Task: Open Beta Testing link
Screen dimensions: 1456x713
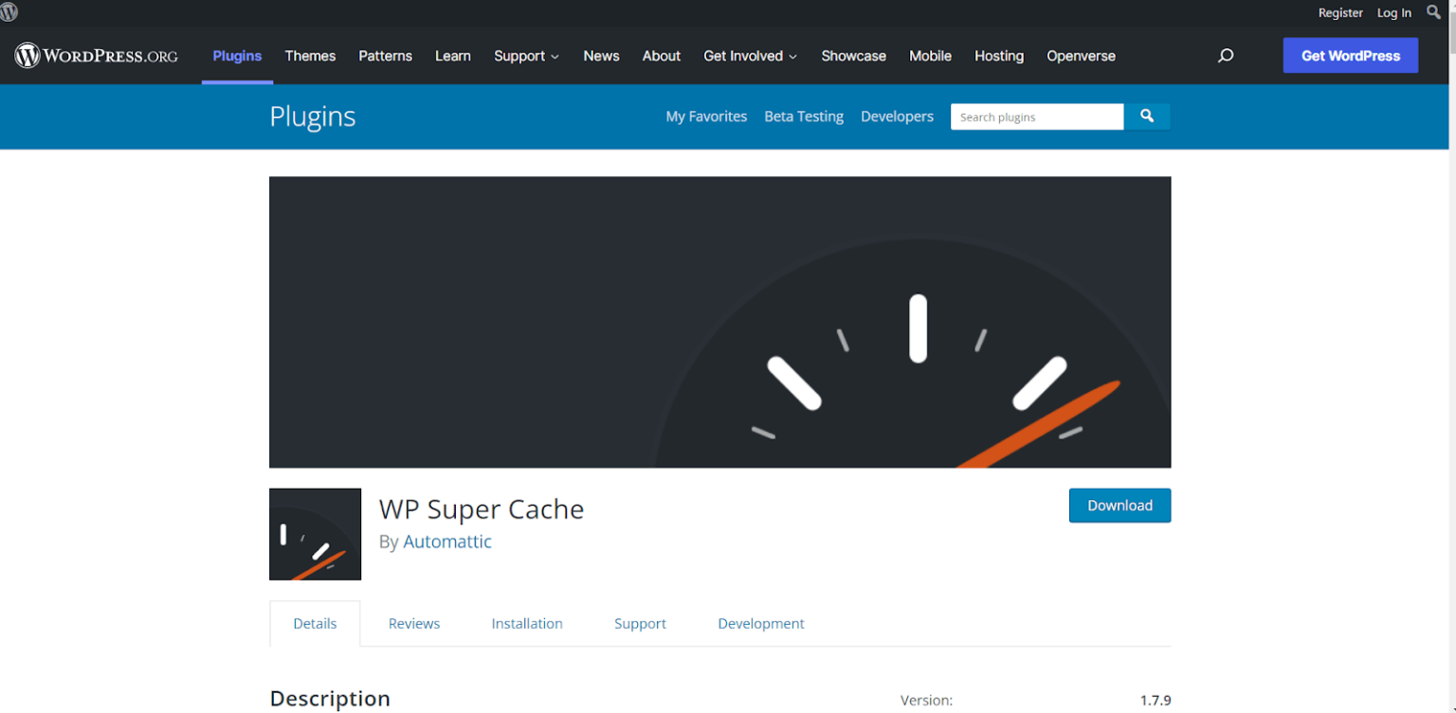Action: [804, 116]
